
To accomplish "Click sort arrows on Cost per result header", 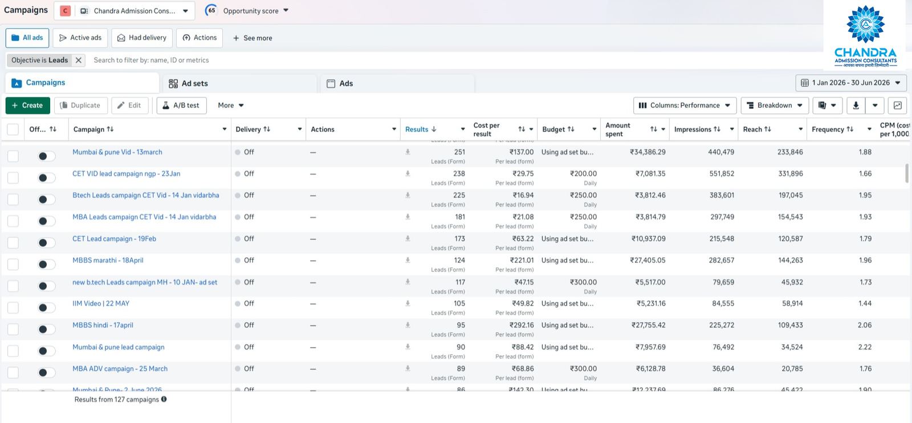I will click(x=522, y=129).
